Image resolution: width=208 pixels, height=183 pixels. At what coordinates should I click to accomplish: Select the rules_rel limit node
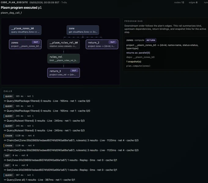point(64,59)
